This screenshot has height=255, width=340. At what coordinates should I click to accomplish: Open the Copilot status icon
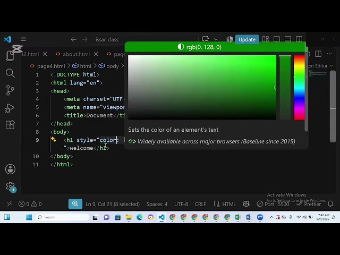point(246,204)
